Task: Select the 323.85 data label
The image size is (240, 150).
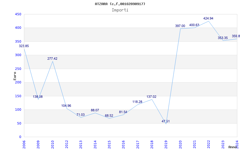Action: (24, 46)
